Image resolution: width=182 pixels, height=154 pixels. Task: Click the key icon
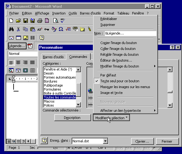coord(47,29)
